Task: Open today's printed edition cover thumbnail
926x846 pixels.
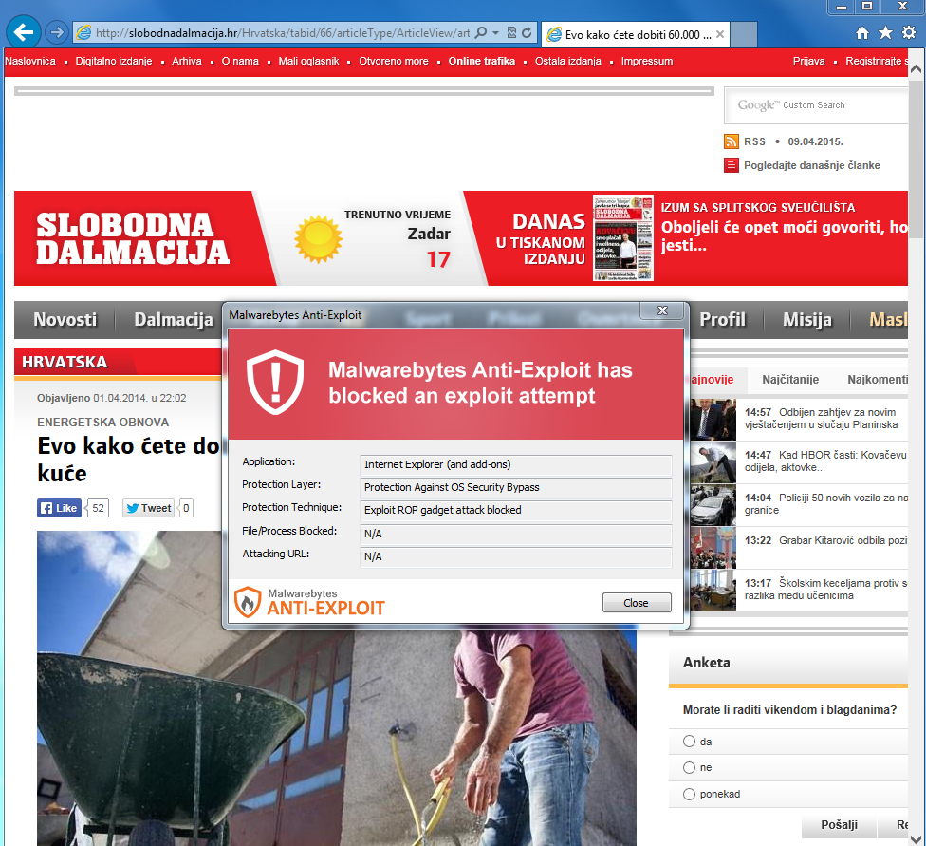Action: (623, 237)
